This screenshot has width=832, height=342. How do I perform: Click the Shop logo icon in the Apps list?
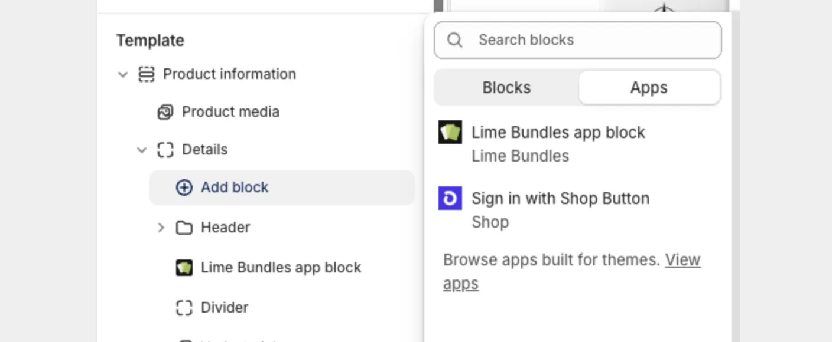[450, 198]
